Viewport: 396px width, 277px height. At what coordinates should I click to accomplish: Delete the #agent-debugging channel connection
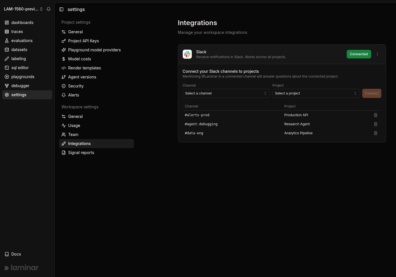point(376,124)
